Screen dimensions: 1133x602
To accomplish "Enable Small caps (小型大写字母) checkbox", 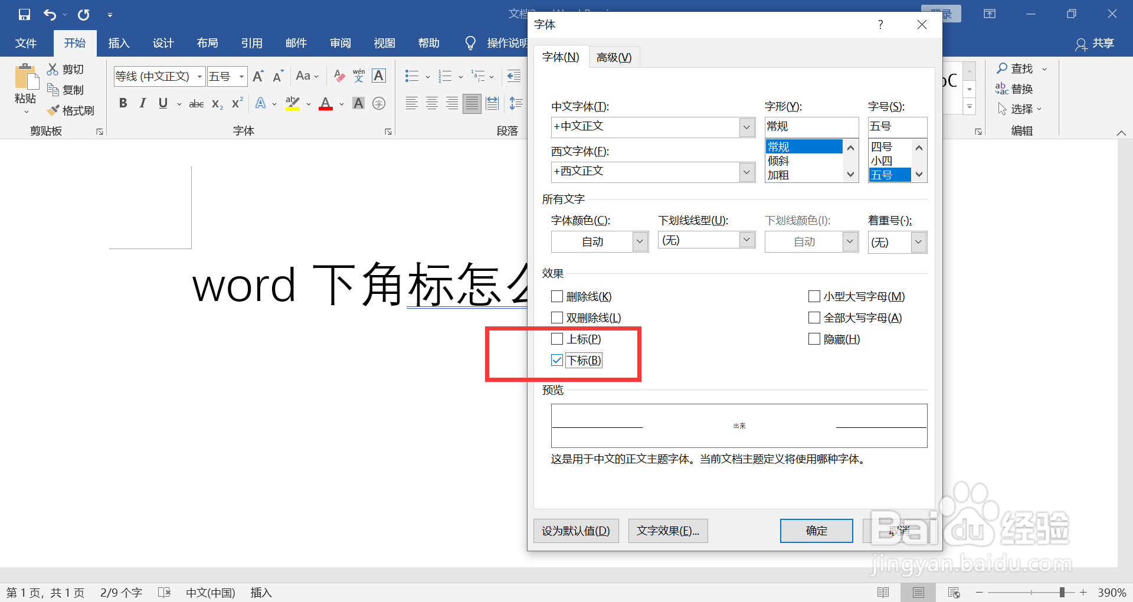I will pyautogui.click(x=814, y=296).
